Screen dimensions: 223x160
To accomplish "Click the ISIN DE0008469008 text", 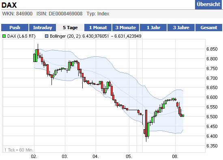I will [60, 14].
